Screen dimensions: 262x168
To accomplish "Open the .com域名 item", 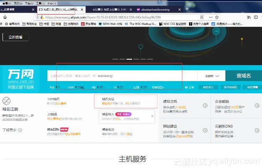I will tap(57, 101).
